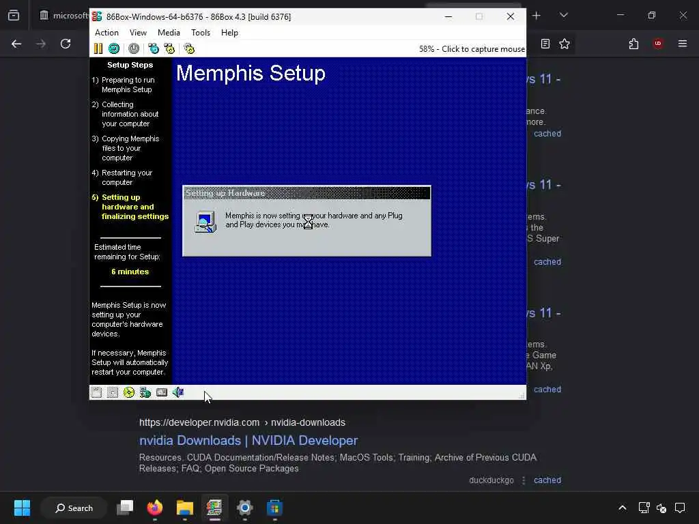Viewport: 699px width, 524px height.
Task: Open Task View on the taskbar
Action: (x=126, y=508)
